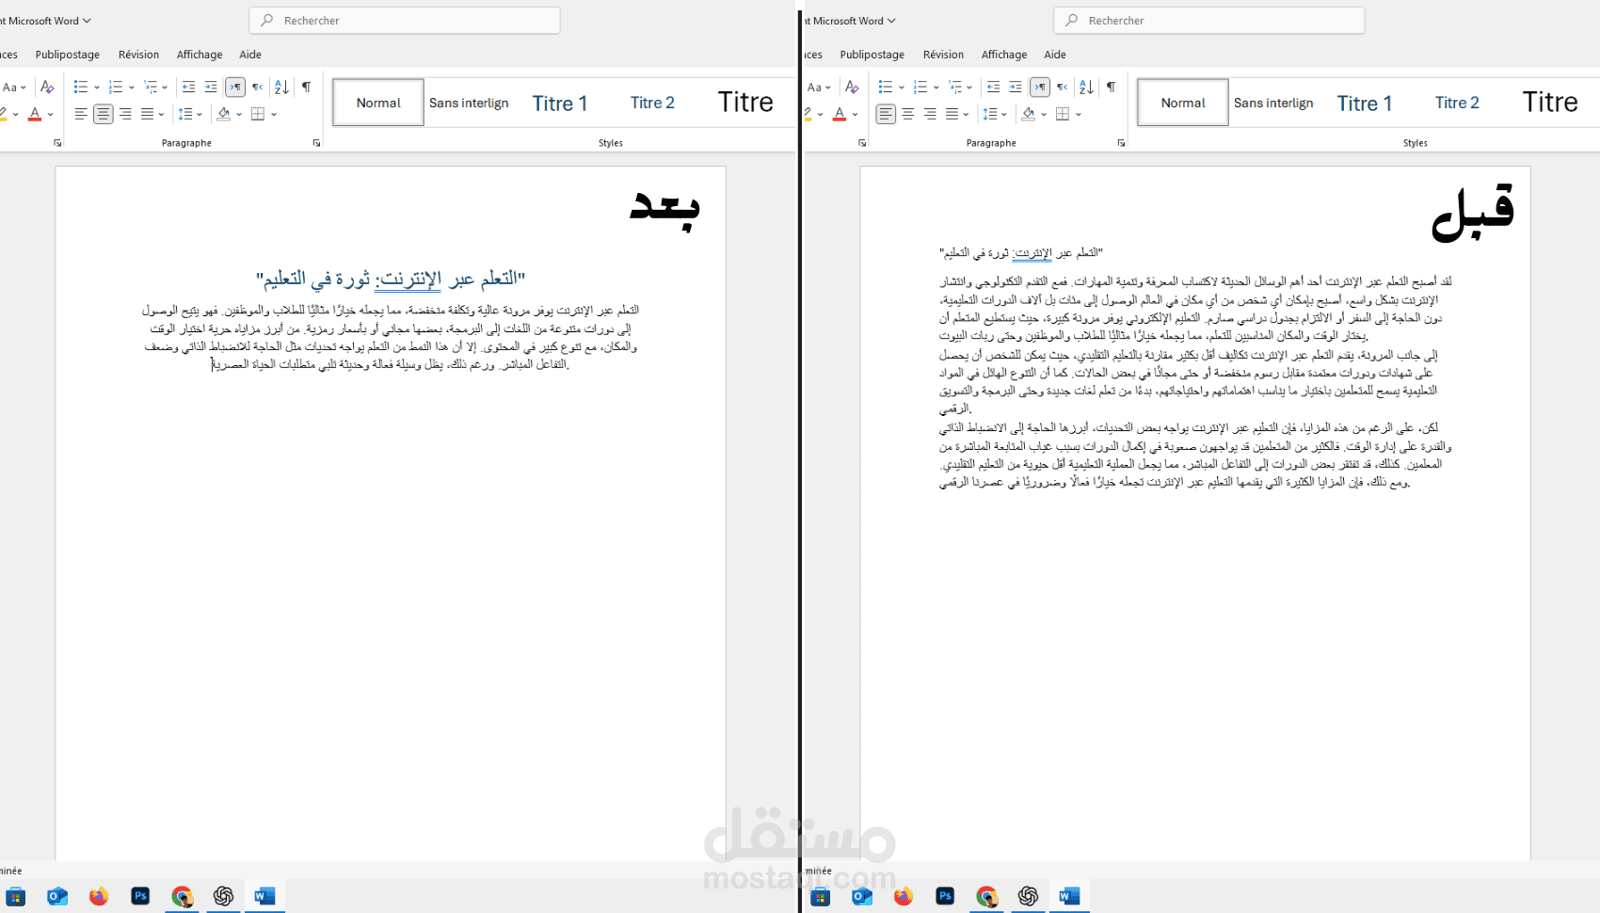Apply Titre 1 style in right window

(x=1365, y=103)
